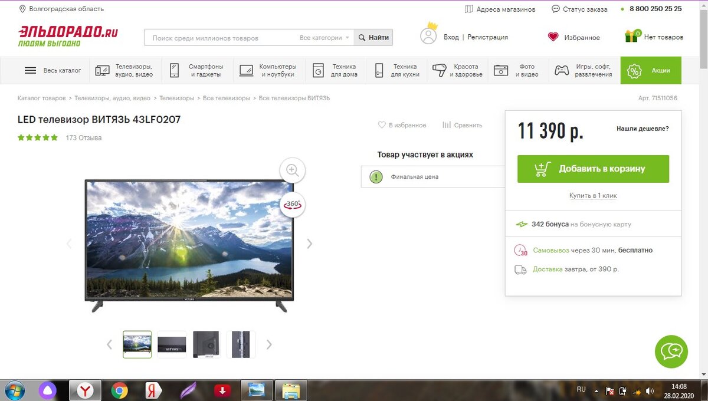The height and width of the screenshot is (401, 708).
Task: Open Доставка delivery link
Action: click(x=548, y=269)
